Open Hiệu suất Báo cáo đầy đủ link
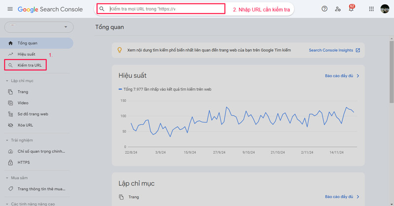 click(342, 76)
